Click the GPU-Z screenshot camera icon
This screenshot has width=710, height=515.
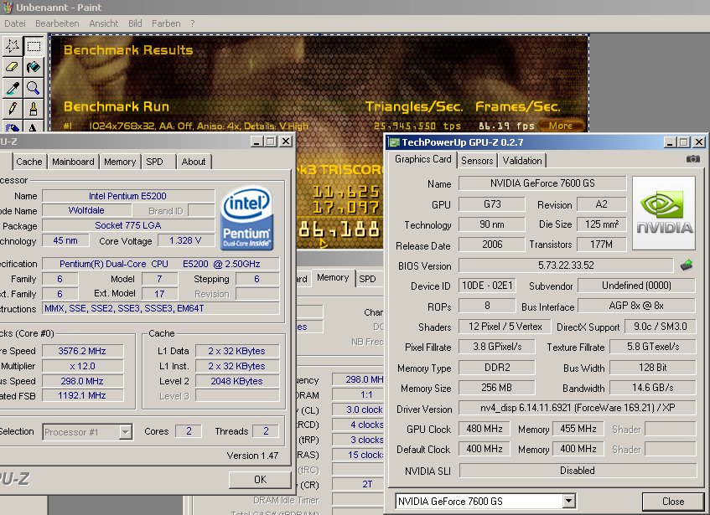(692, 159)
